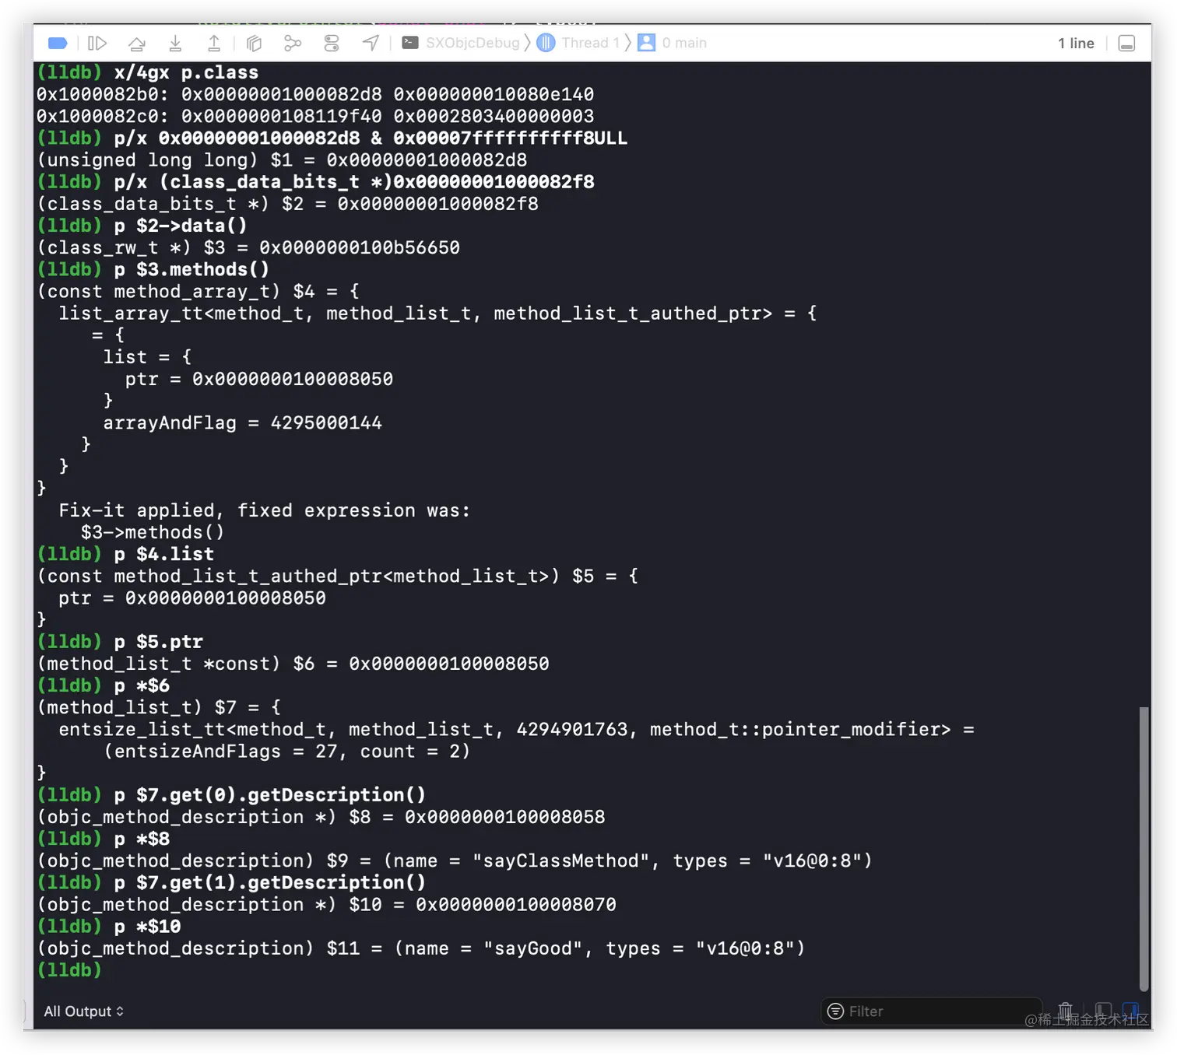Click the command 'p $5.ptr'
The width and height of the screenshot is (1177, 1055).
click(x=158, y=642)
